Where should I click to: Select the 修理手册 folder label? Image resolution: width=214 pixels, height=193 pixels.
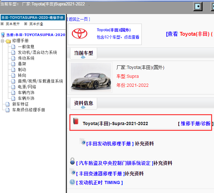click(20, 41)
